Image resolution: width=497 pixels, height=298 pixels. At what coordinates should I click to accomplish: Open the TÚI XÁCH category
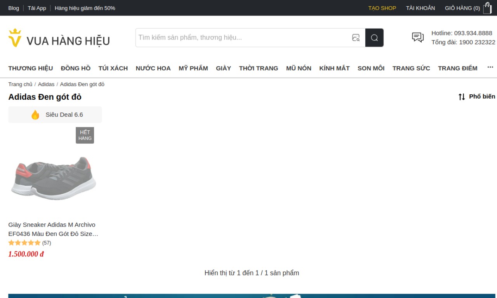[x=113, y=68]
